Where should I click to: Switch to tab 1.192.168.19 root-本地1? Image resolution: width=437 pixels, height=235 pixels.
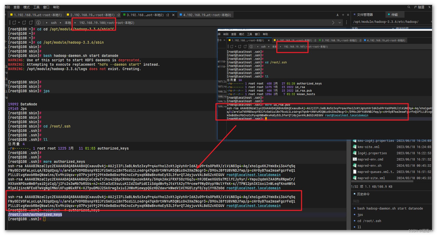[x=36, y=15]
